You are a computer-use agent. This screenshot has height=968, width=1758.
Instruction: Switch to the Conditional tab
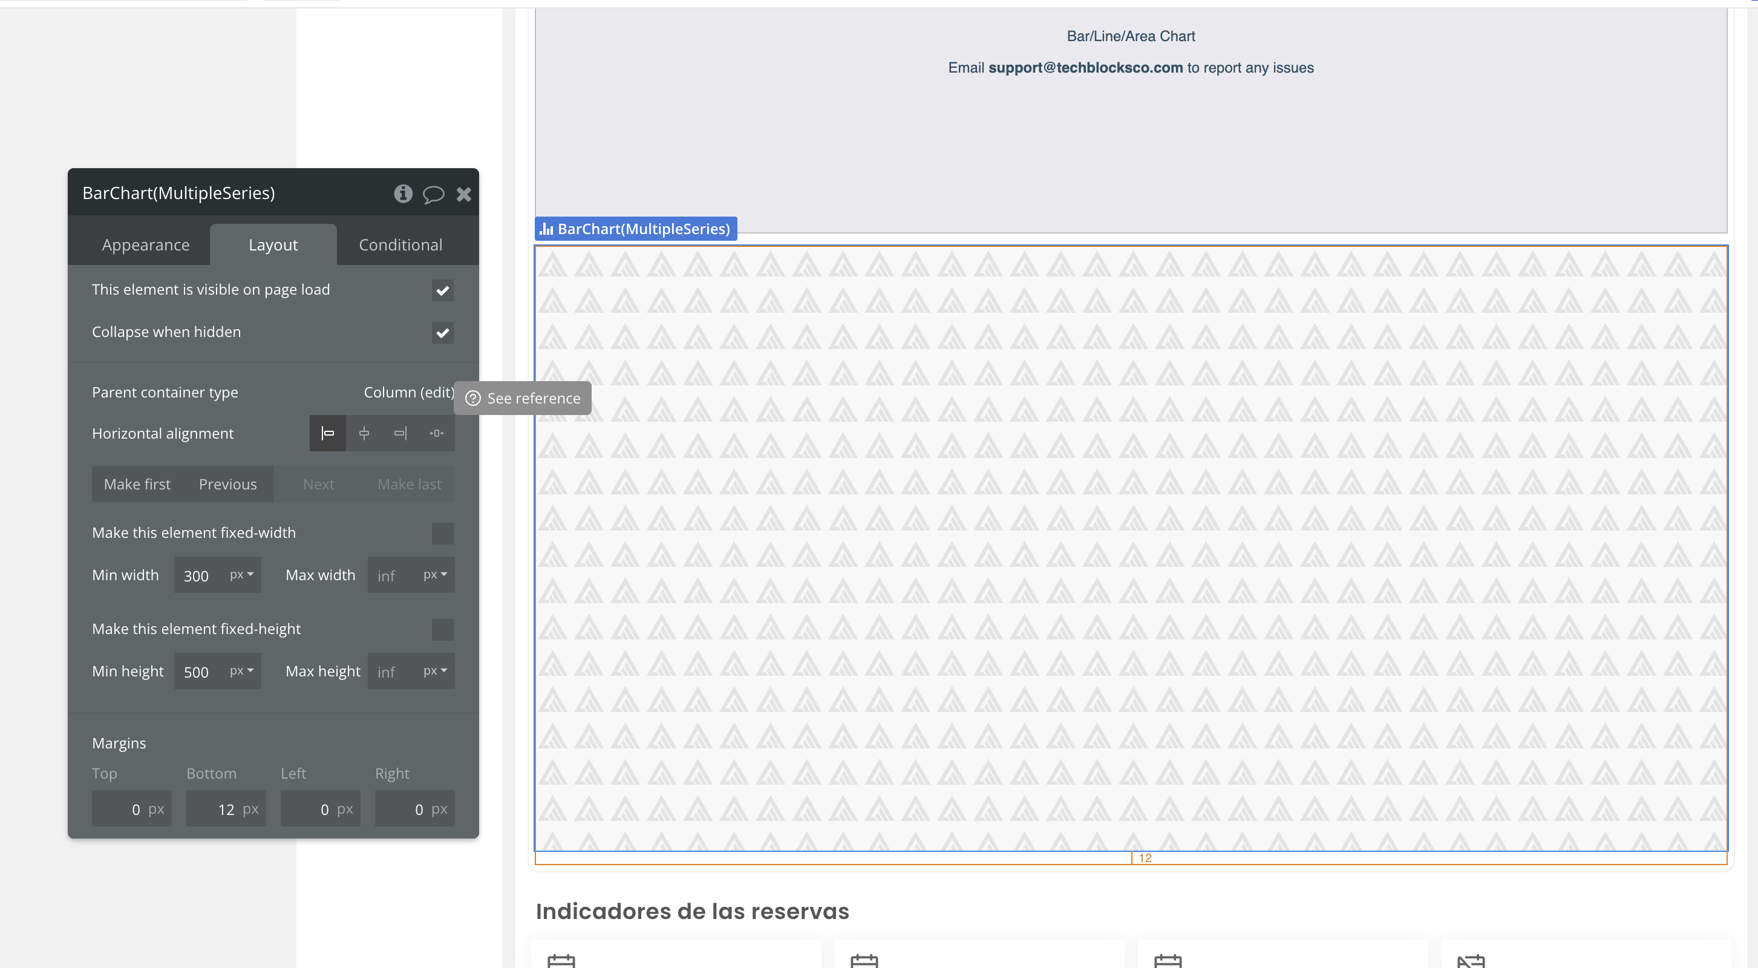point(400,245)
